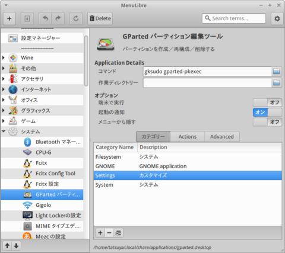This screenshot has height=253, width=285.
Task: Click the Category Name column header
Action: pos(115,148)
